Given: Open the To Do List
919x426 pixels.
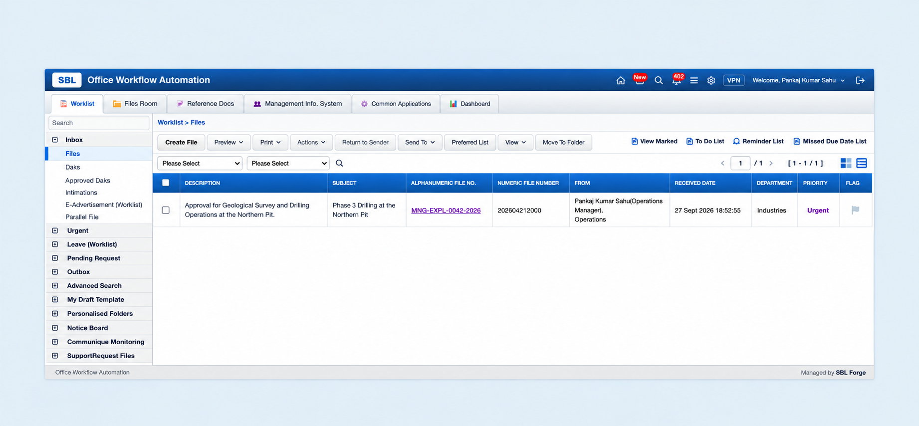Looking at the screenshot, I should 705,142.
